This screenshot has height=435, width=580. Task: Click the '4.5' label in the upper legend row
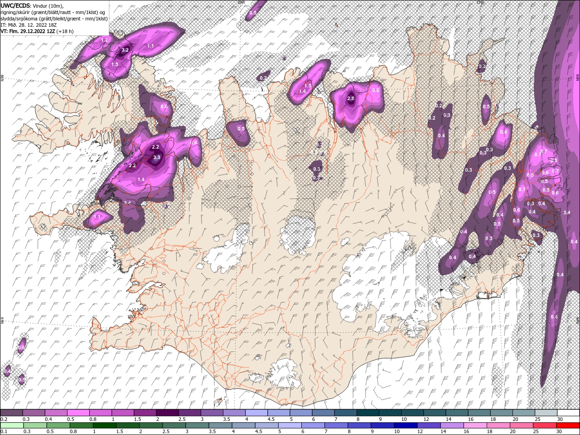pos(271,419)
